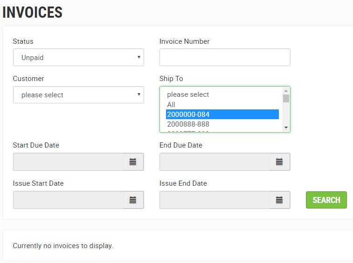The height and width of the screenshot is (263, 353).
Task: Select 'All' in Ship To list
Action: tap(171, 105)
